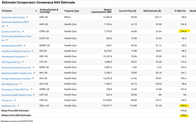
Task: Select the Current Price ($) column header
Action: (x=128, y=11)
